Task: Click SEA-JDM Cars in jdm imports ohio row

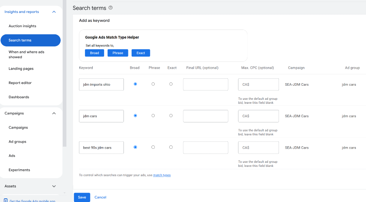Action: coord(297,84)
